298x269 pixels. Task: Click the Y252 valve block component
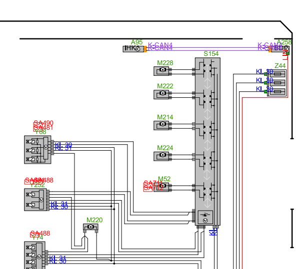35,200
